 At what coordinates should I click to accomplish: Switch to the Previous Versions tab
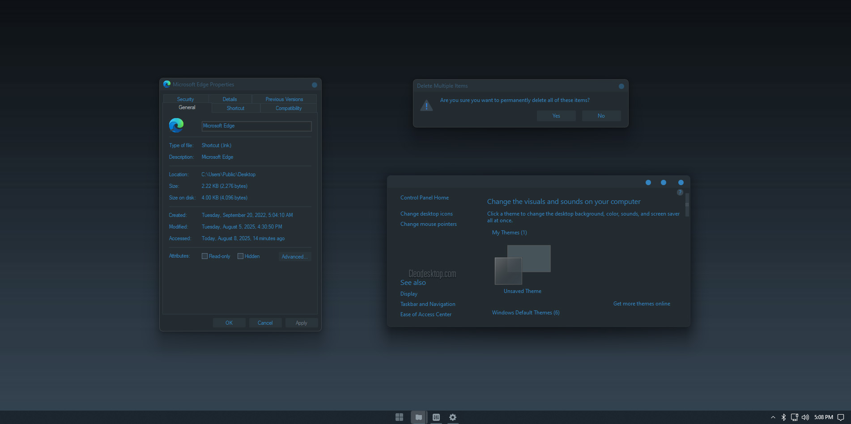click(x=284, y=99)
